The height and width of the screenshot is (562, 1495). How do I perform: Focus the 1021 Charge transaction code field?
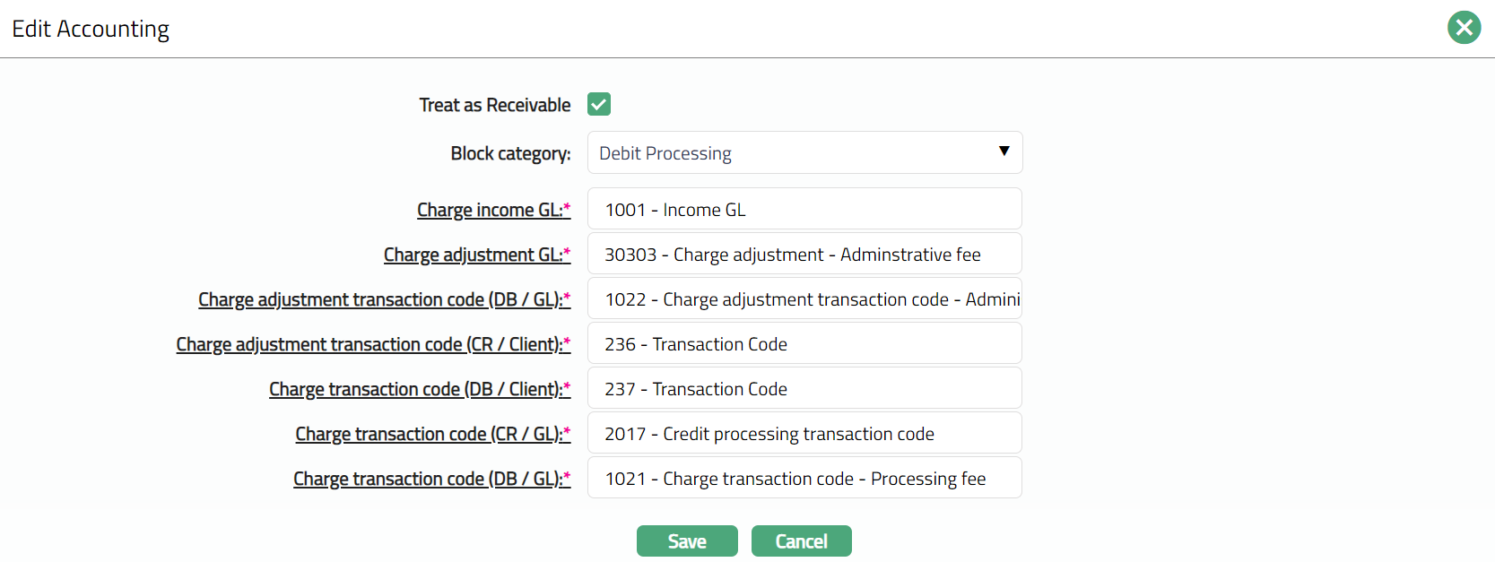click(804, 479)
